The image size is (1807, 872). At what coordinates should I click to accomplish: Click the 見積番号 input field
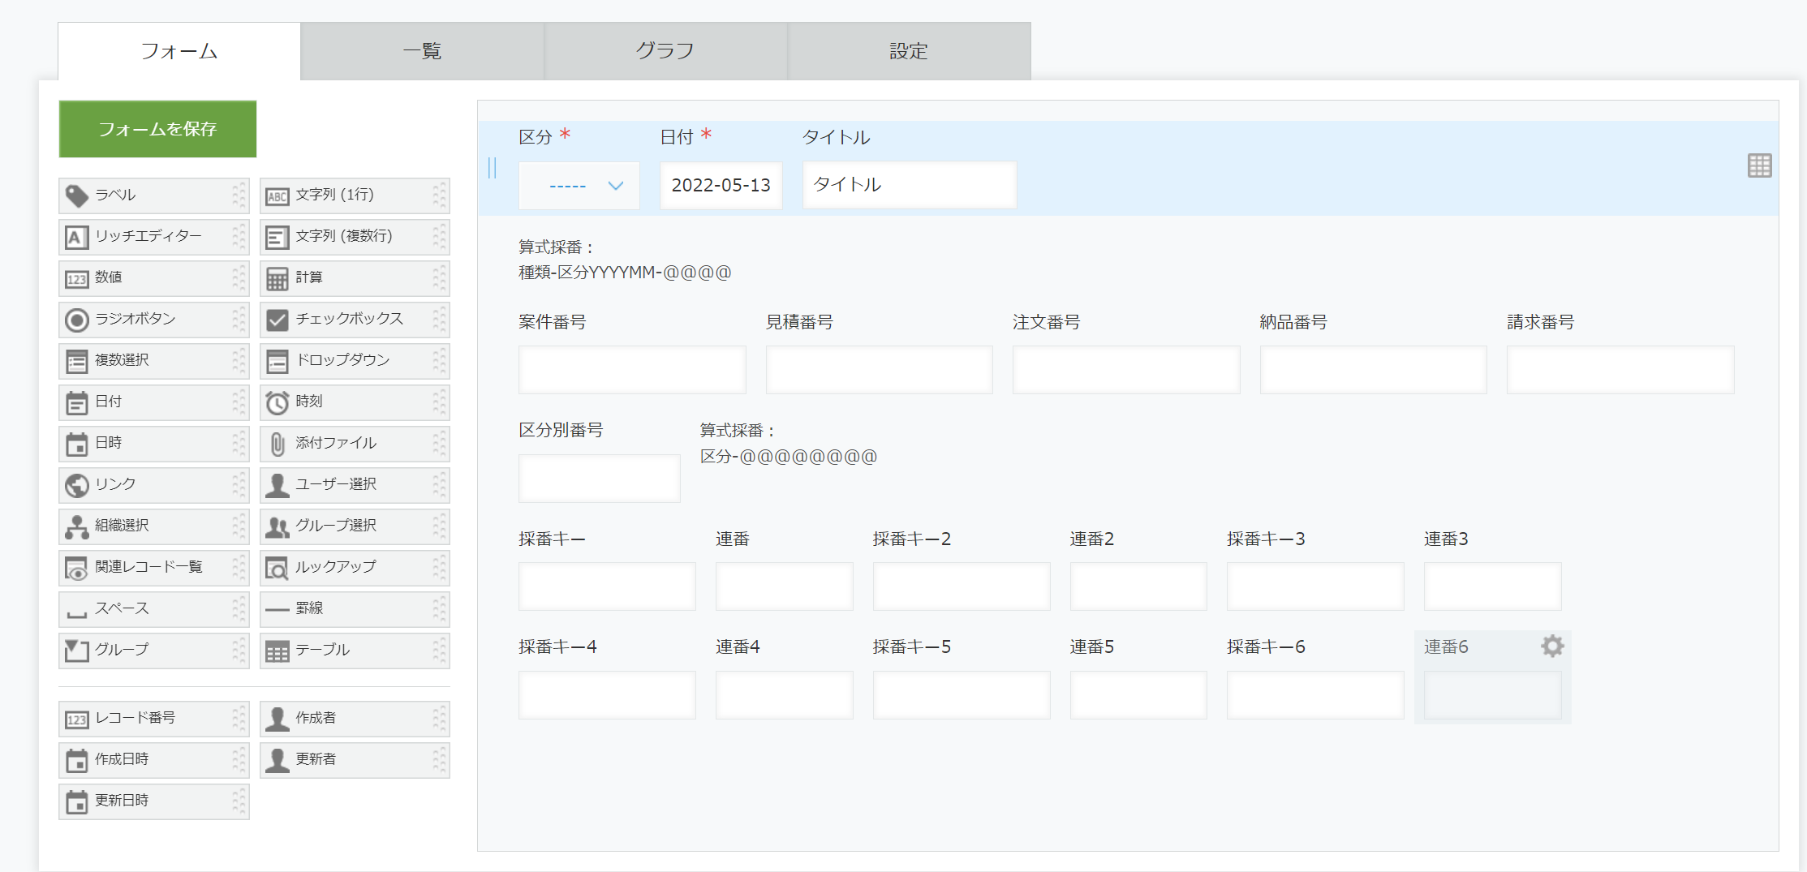click(x=880, y=370)
